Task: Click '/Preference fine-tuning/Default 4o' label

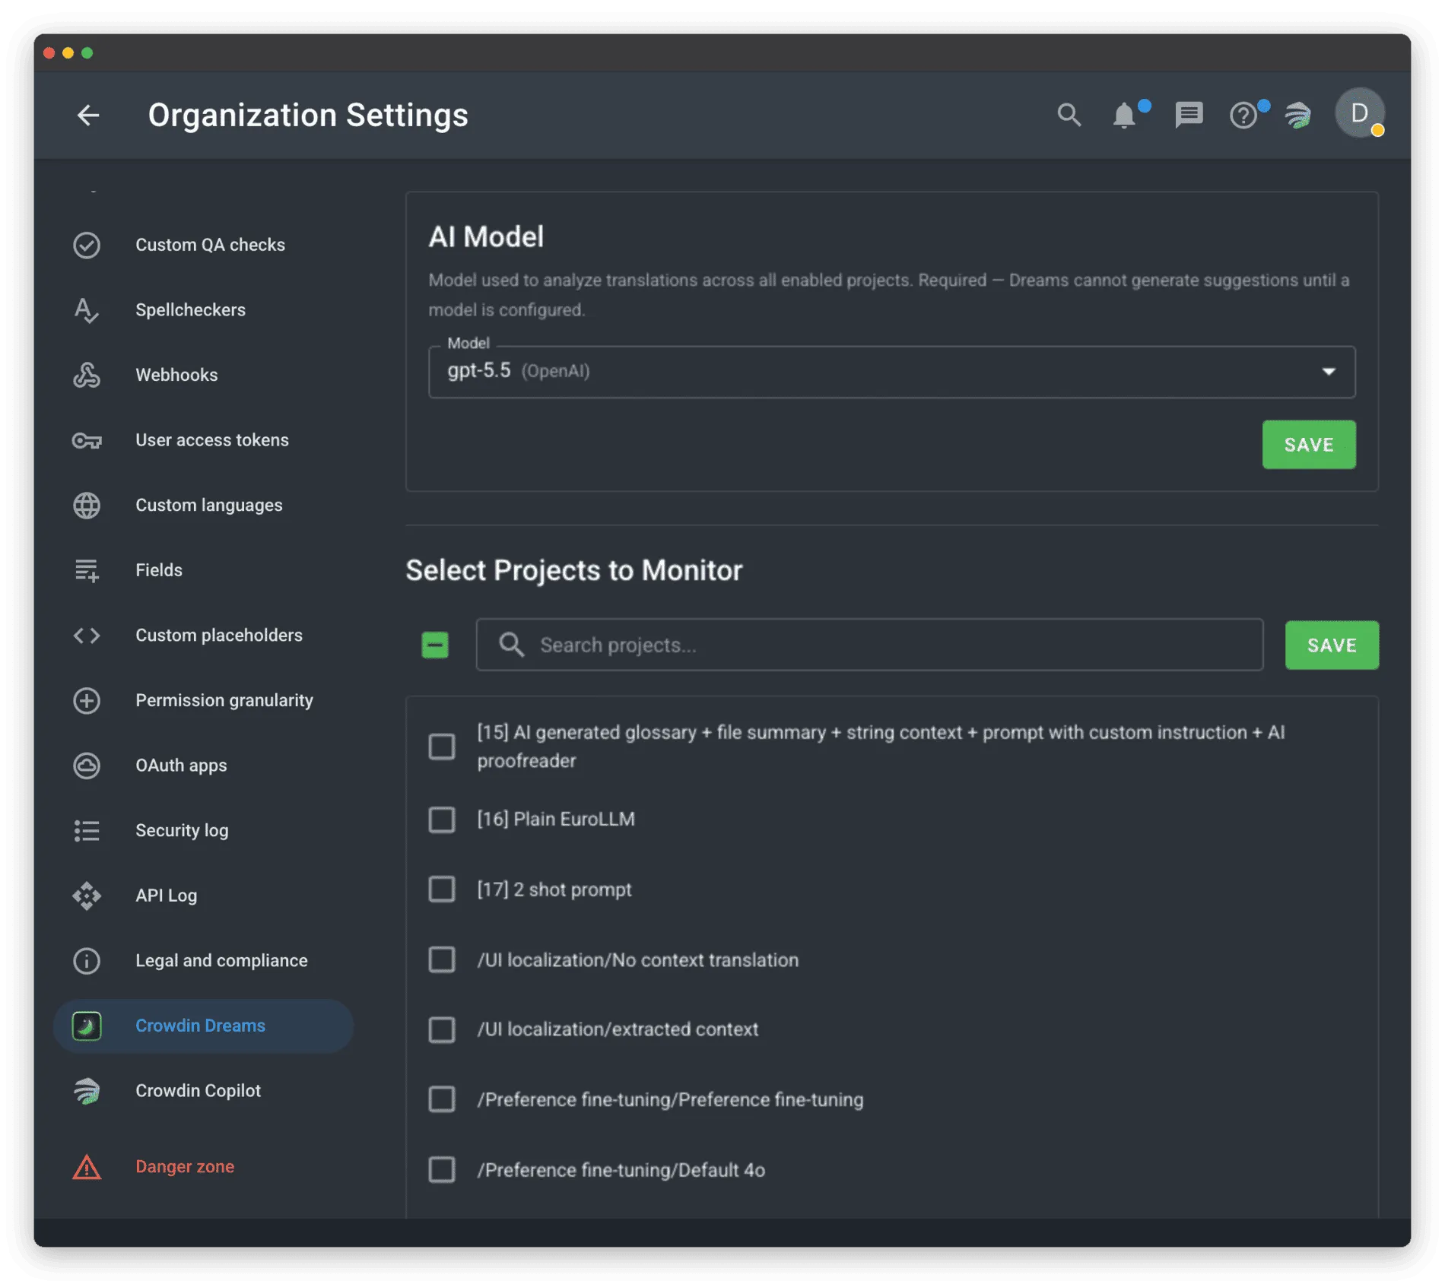Action: point(621,1169)
